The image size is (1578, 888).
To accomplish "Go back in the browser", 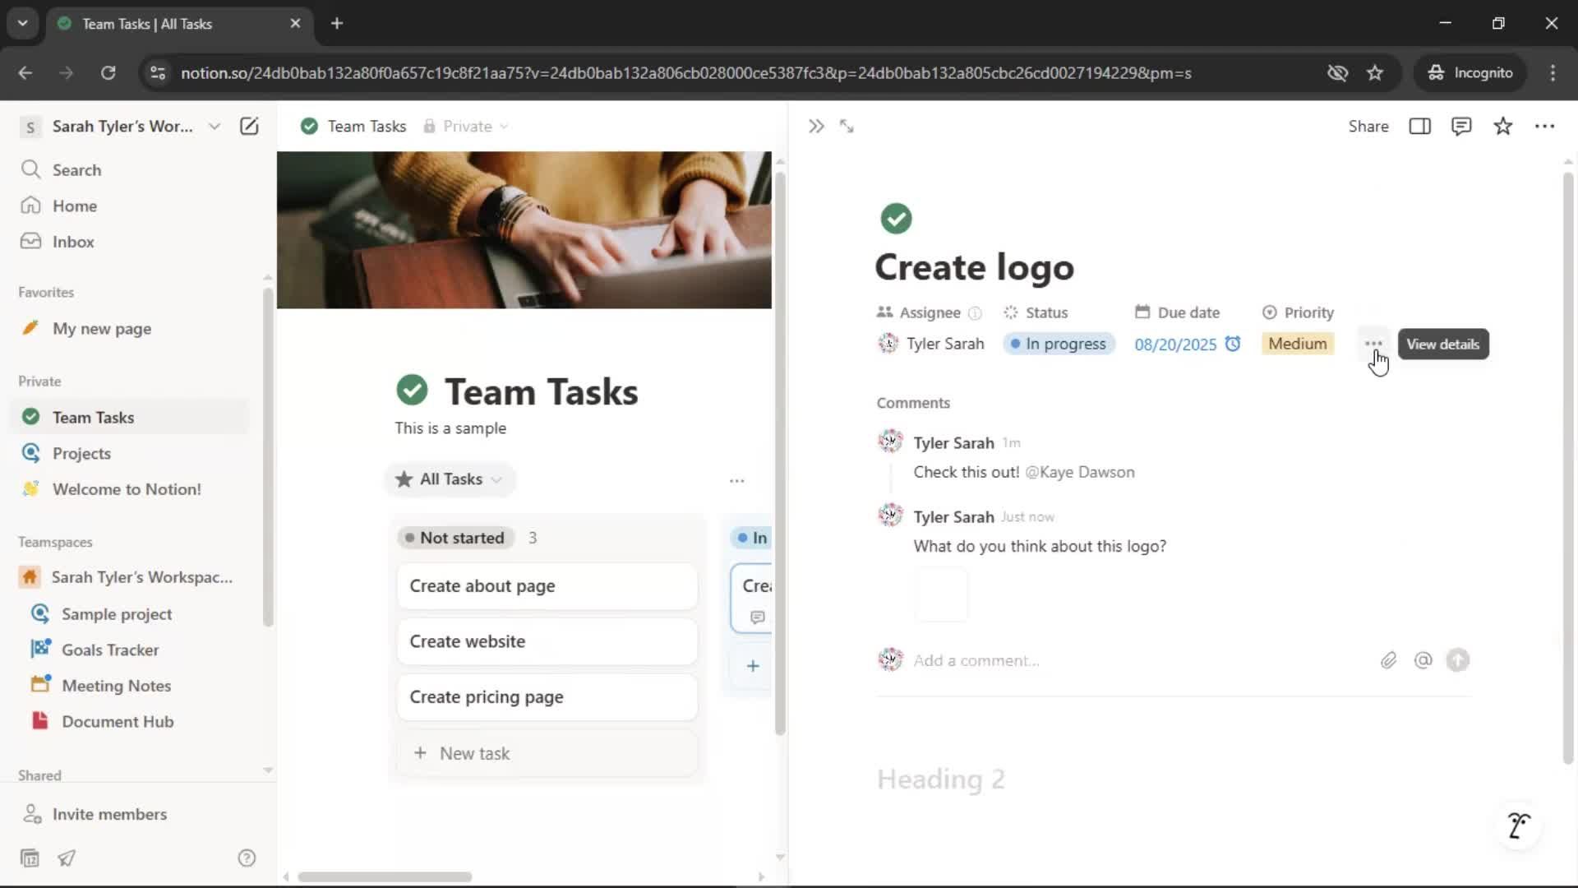I will click(25, 72).
